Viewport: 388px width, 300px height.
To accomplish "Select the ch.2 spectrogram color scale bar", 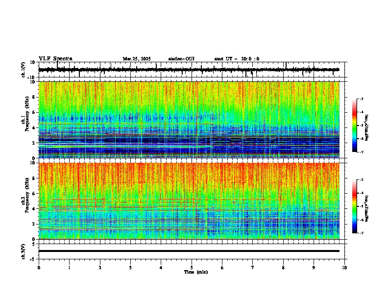I will coord(354,206).
